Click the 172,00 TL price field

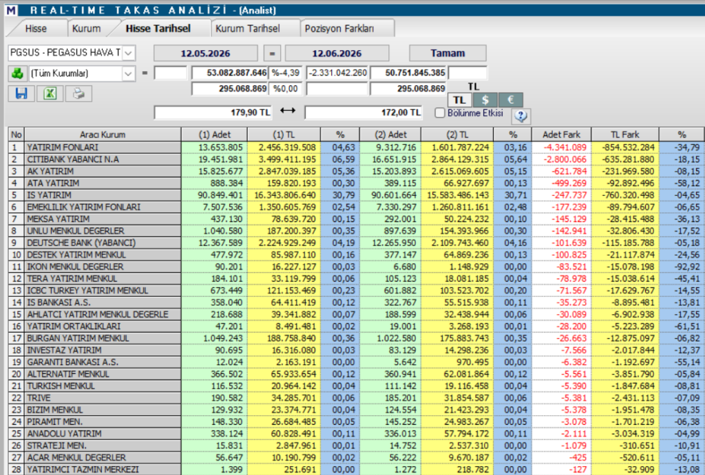(364, 112)
